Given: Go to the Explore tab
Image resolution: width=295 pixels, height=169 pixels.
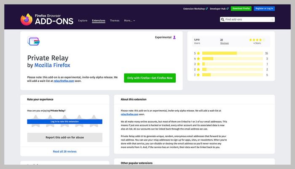Looking at the screenshot, I should (x=83, y=21).
